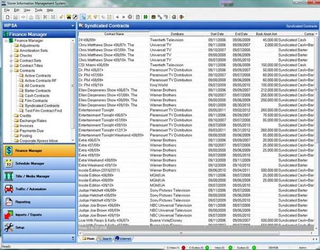Open the File menu
320x250 pixels.
pyautogui.click(x=6, y=10)
